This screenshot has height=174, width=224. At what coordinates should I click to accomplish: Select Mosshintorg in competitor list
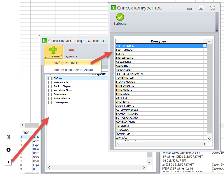click(x=161, y=70)
